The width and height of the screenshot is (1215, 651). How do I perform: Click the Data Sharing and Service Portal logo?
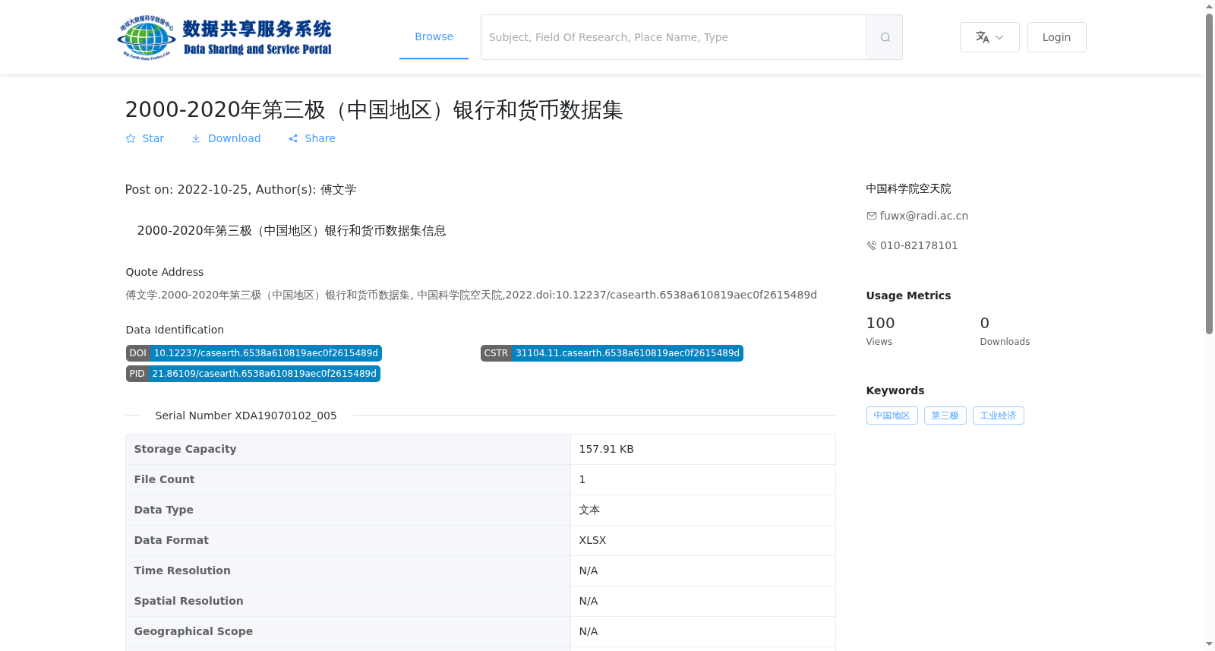tap(225, 37)
